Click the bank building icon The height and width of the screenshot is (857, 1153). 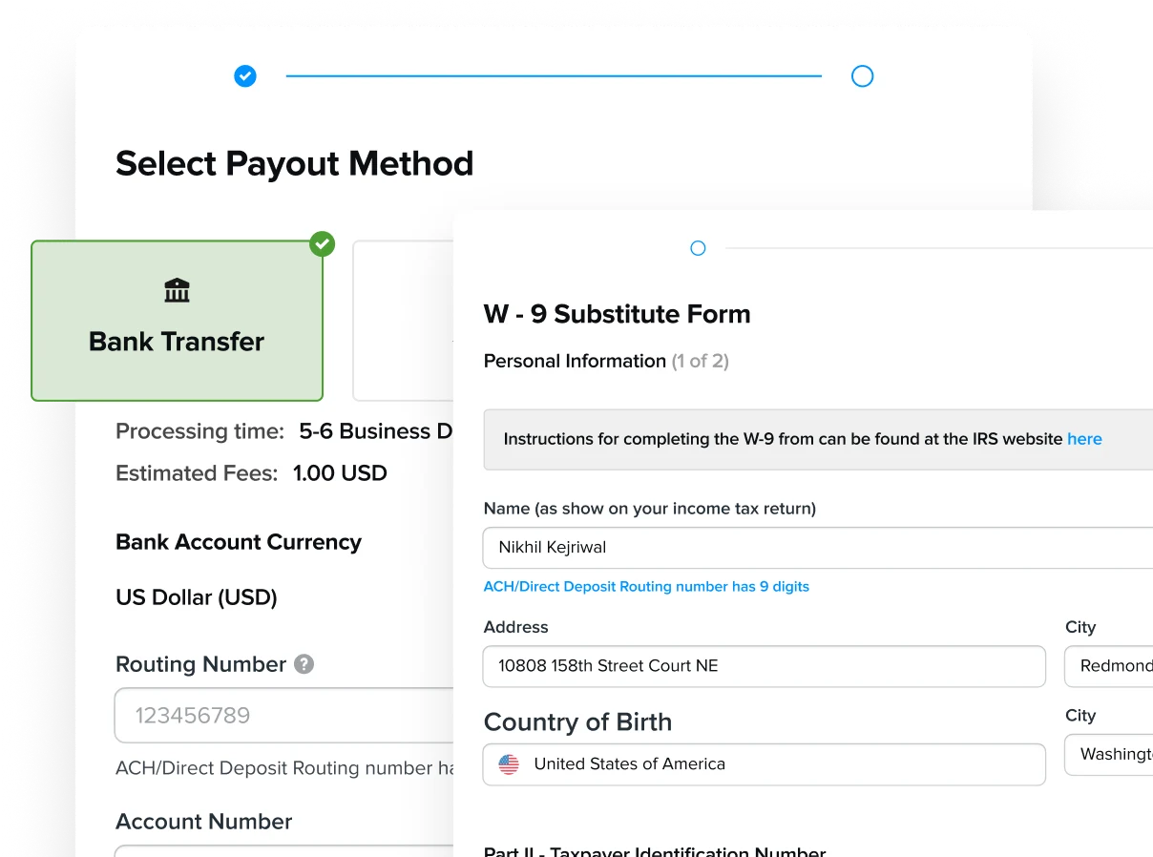point(177,290)
